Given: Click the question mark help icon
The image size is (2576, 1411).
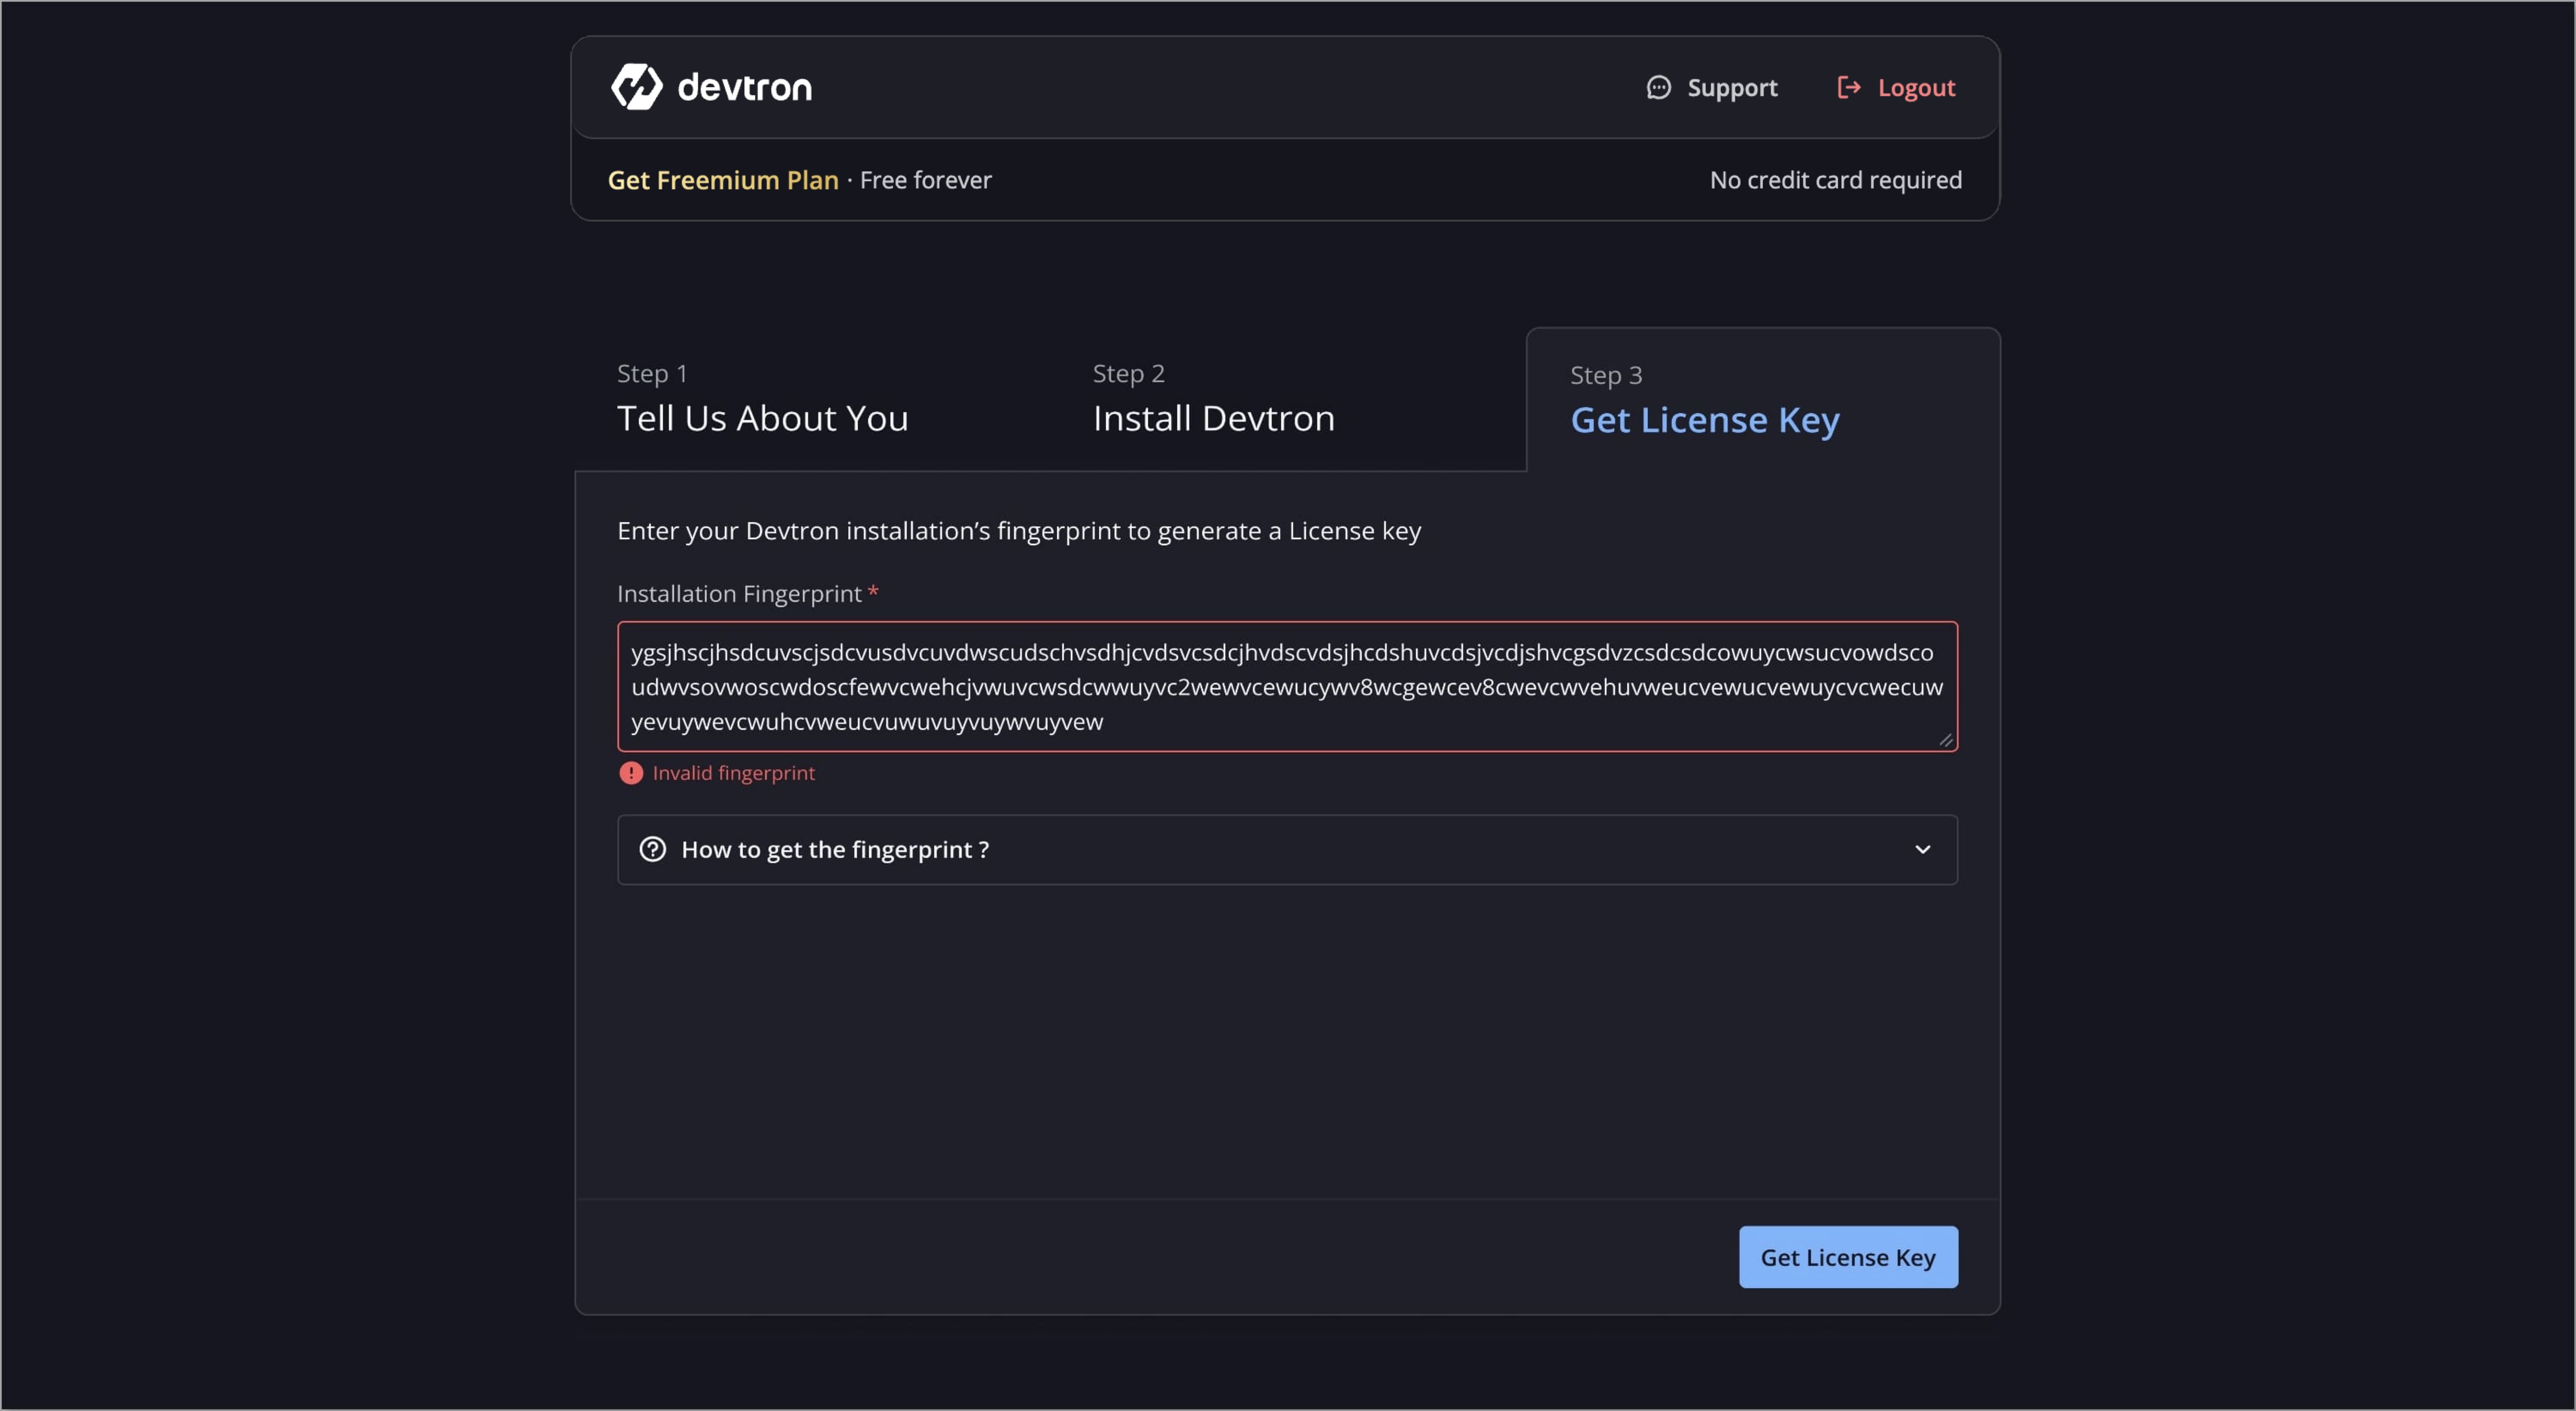Looking at the screenshot, I should (652, 849).
